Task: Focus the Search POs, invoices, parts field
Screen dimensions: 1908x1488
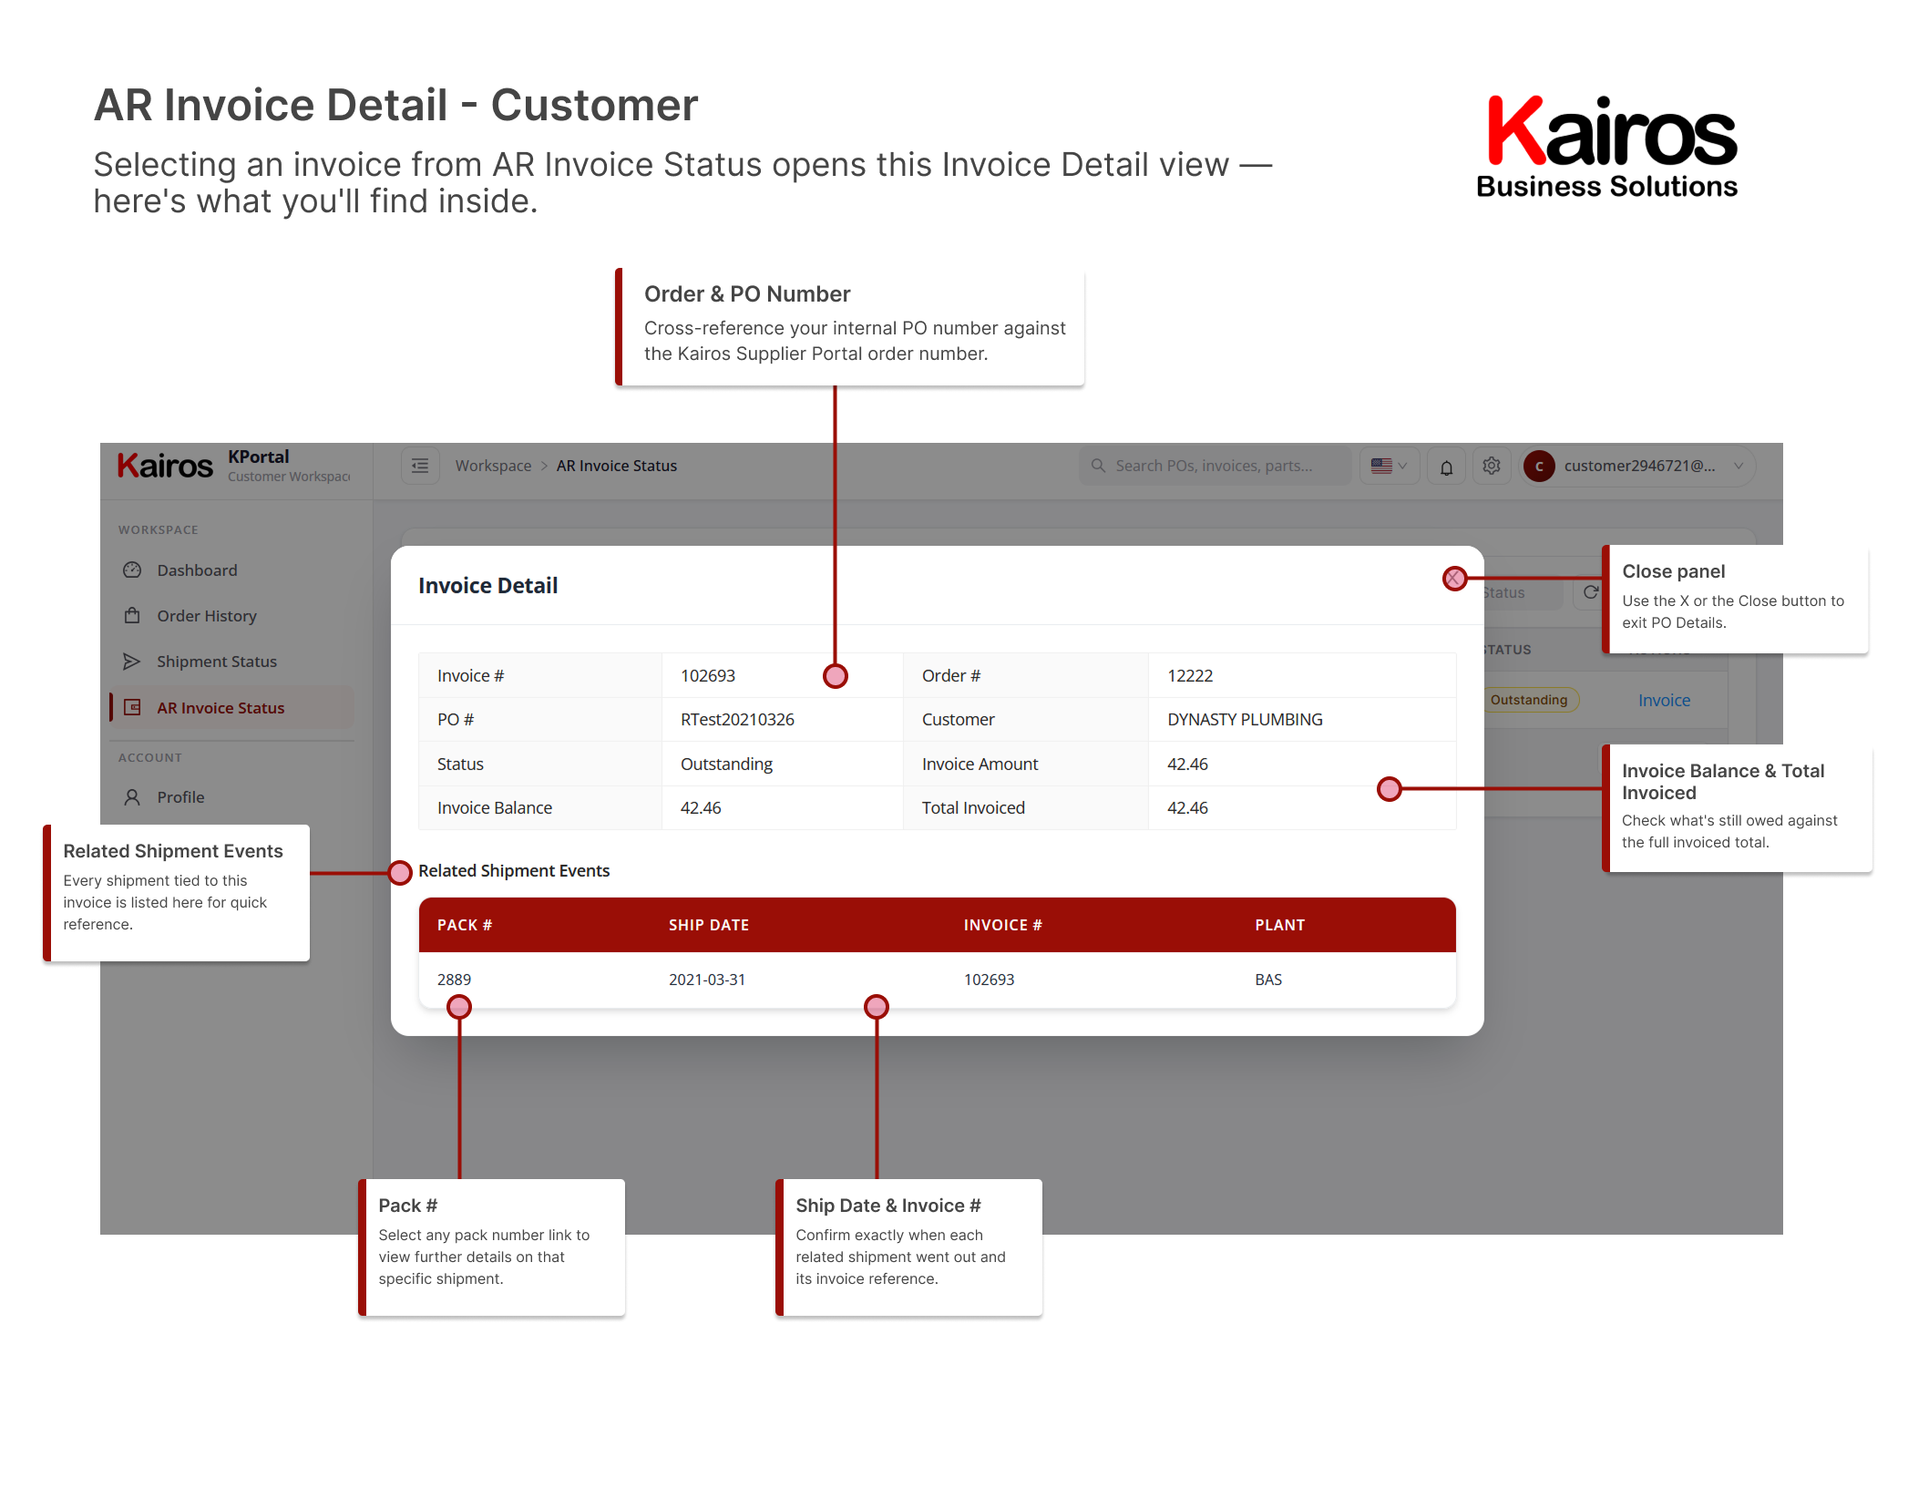Action: (1216, 466)
